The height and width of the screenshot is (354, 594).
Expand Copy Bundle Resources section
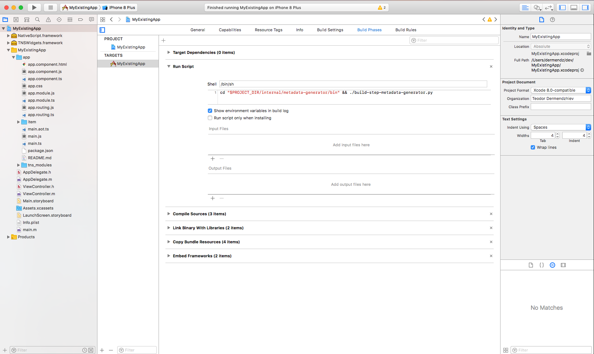point(169,242)
